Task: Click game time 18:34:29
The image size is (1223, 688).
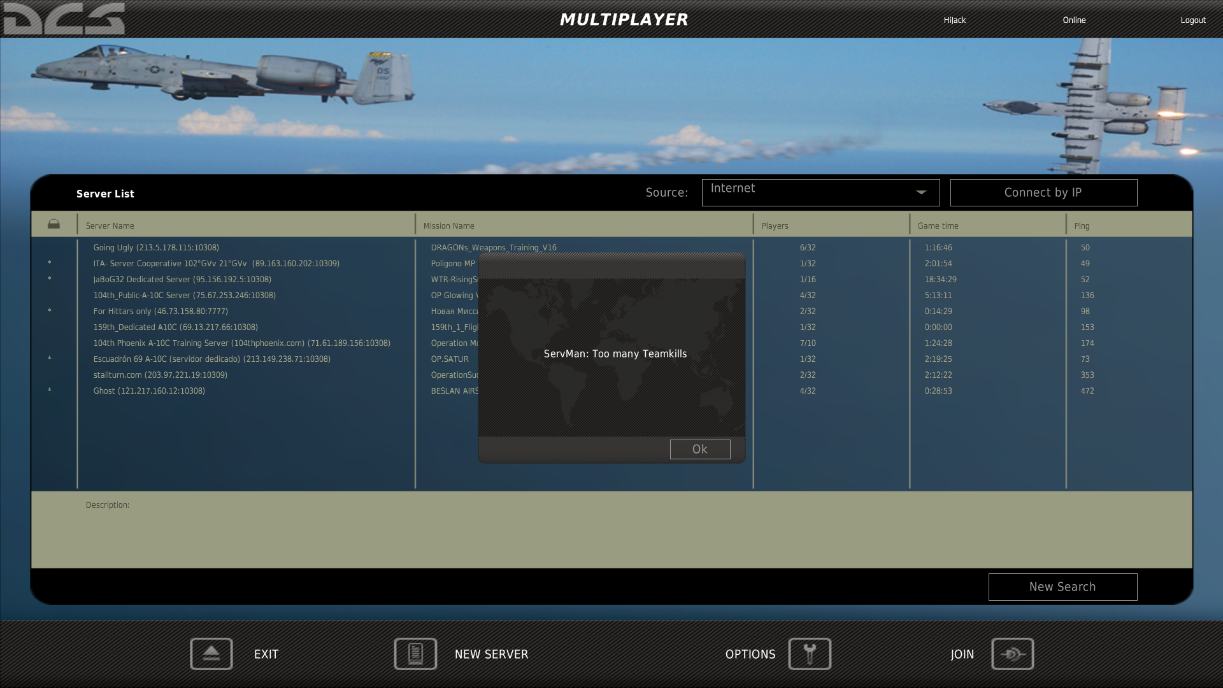Action: pos(940,279)
